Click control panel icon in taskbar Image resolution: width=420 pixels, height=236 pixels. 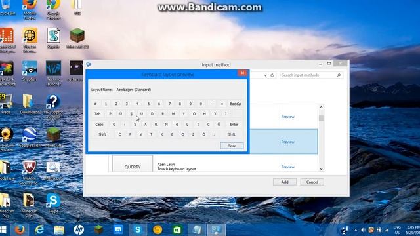(217, 229)
